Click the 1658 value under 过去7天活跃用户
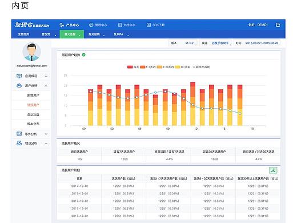The height and width of the screenshot is (223, 297). coord(124,159)
